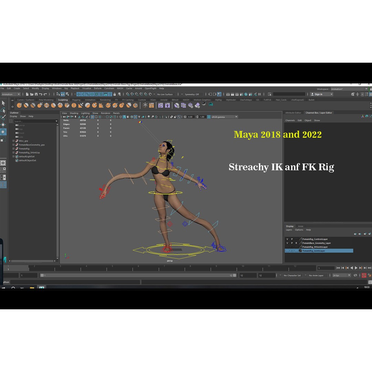Image resolution: width=372 pixels, height=372 pixels.
Task: Switch to the Anim layer tab
Action: pos(301,226)
